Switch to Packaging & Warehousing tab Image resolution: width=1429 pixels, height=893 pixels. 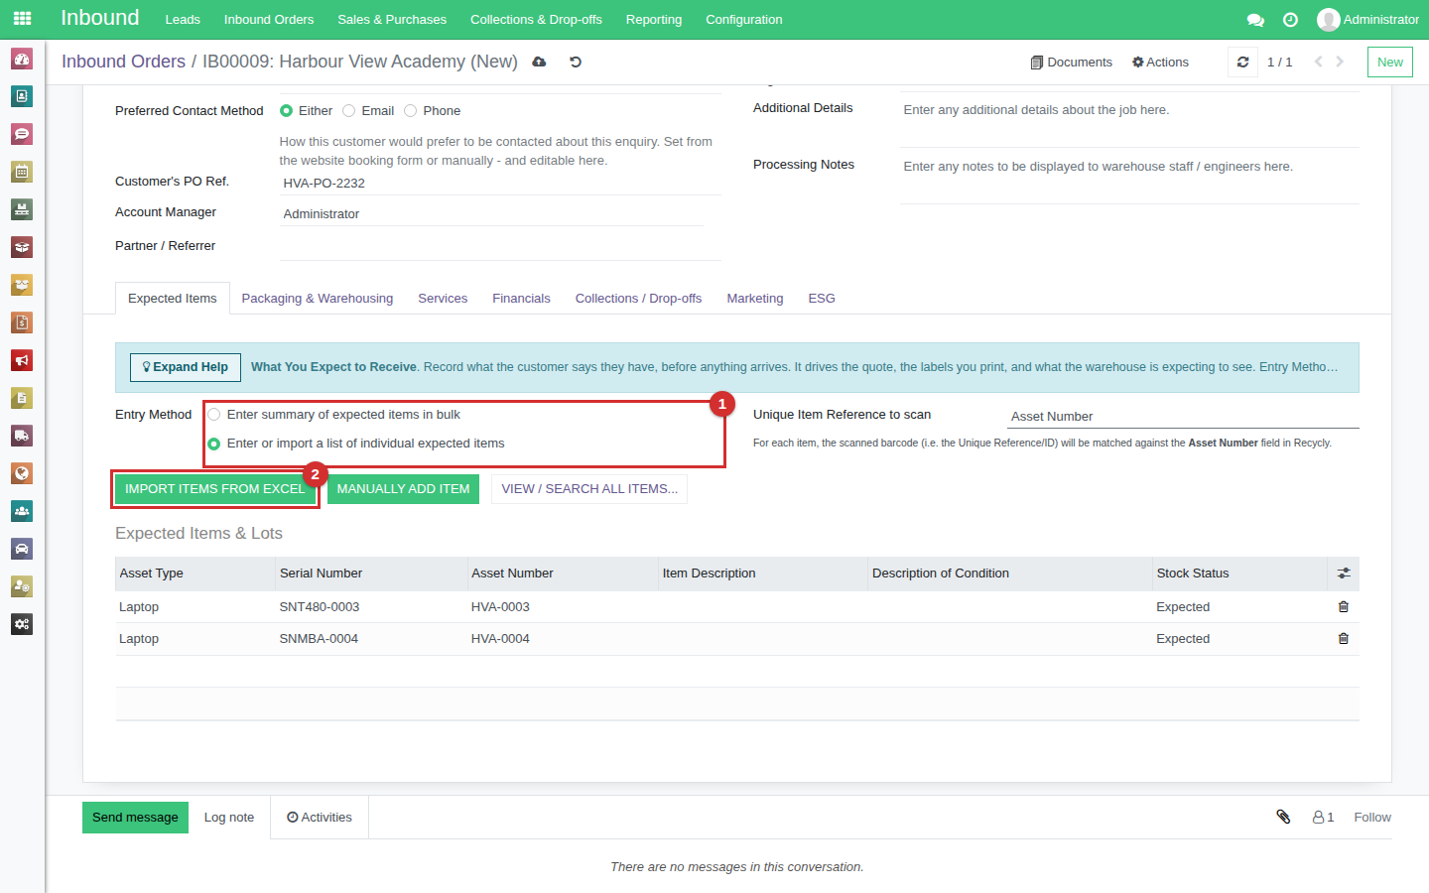click(318, 299)
